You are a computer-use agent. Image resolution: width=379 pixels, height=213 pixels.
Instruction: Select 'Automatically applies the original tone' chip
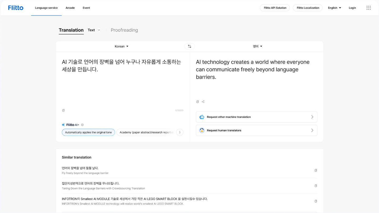point(88,132)
